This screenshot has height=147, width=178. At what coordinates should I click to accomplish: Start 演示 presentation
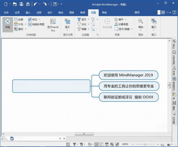tap(67, 24)
